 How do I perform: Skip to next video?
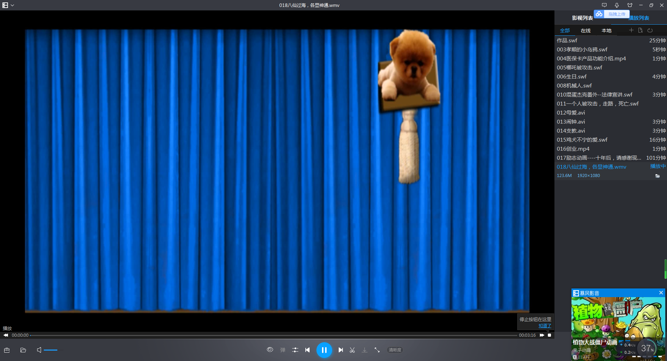pyautogui.click(x=341, y=350)
